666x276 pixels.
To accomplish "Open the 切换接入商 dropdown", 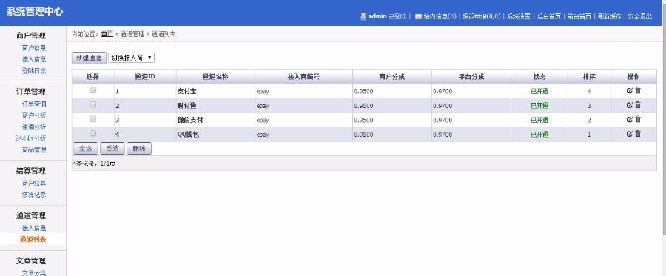I will point(131,58).
